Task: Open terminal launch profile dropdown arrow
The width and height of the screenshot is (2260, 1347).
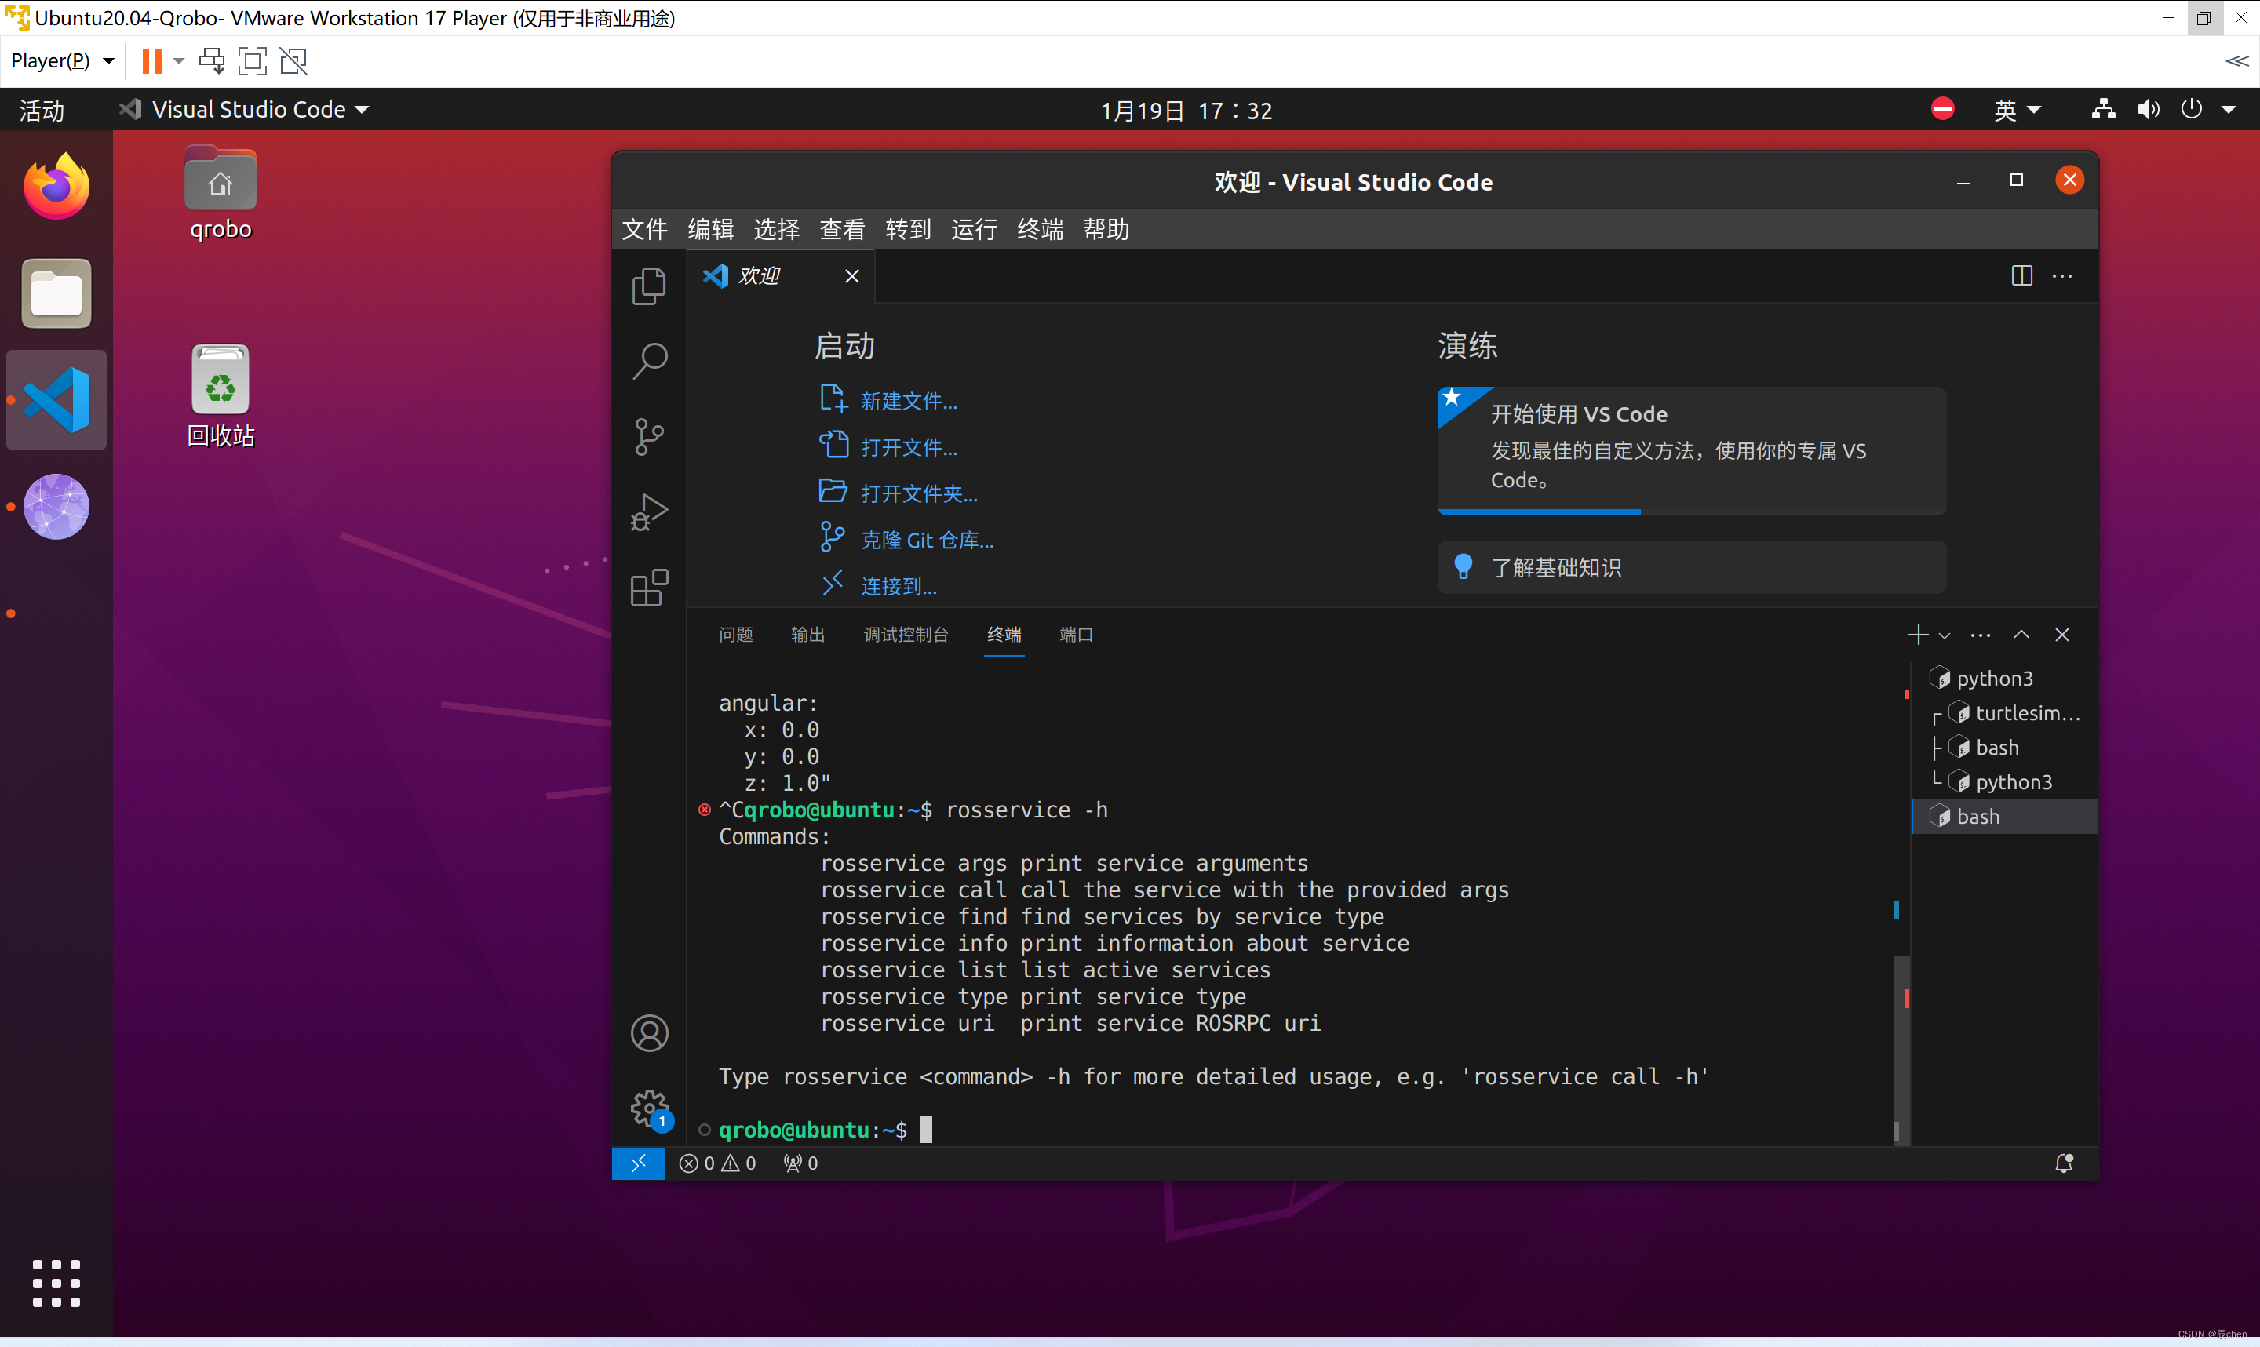Action: 1944,635
